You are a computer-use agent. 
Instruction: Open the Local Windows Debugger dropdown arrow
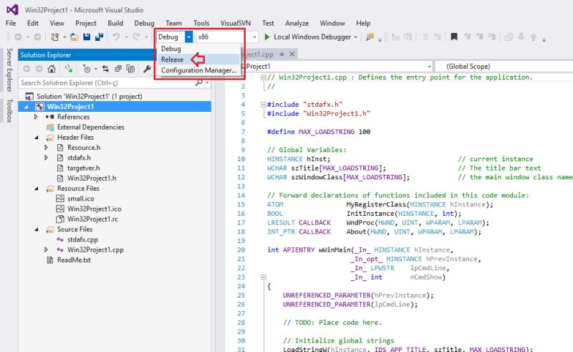point(355,37)
